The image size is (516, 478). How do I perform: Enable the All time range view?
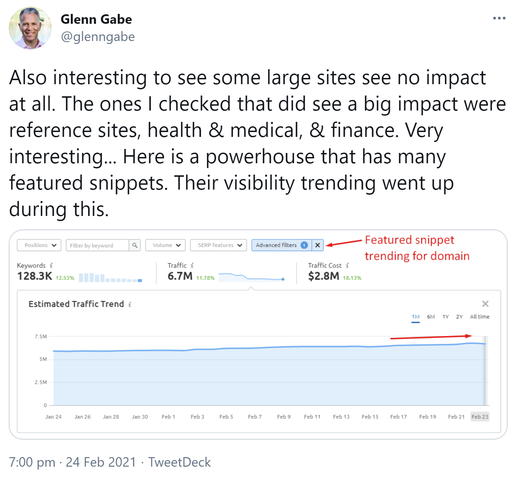[479, 317]
